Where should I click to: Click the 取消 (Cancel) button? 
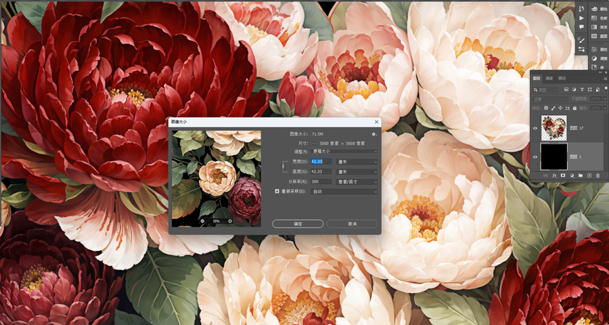(x=352, y=224)
